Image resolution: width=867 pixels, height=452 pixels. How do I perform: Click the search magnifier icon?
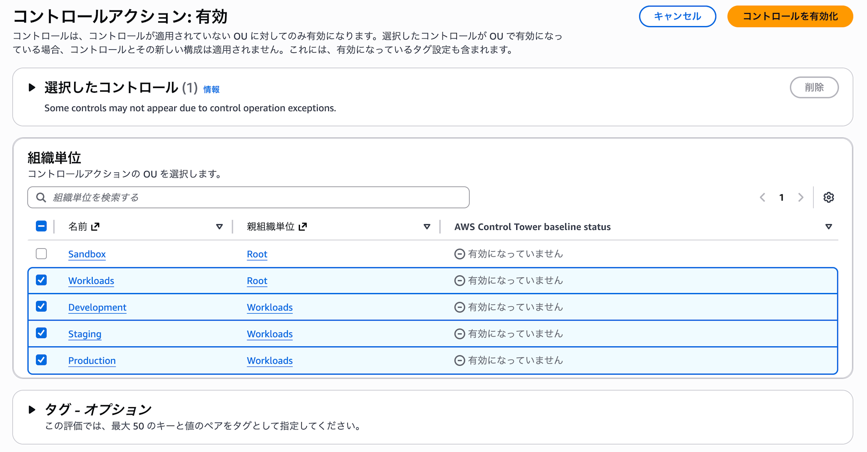tap(41, 197)
